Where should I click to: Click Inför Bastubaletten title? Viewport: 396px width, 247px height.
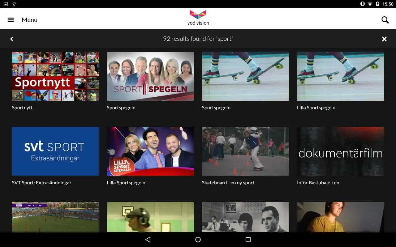pos(318,182)
